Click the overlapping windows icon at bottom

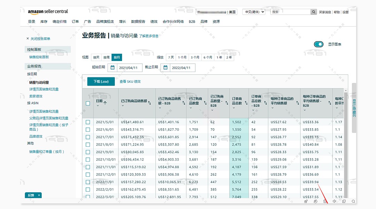[344, 201]
